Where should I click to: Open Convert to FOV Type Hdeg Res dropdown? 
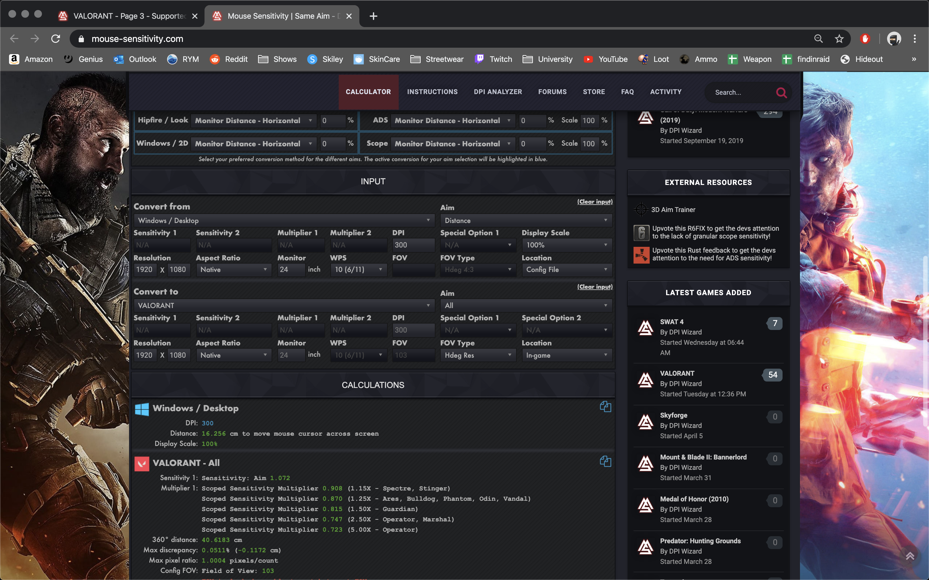pyautogui.click(x=478, y=355)
